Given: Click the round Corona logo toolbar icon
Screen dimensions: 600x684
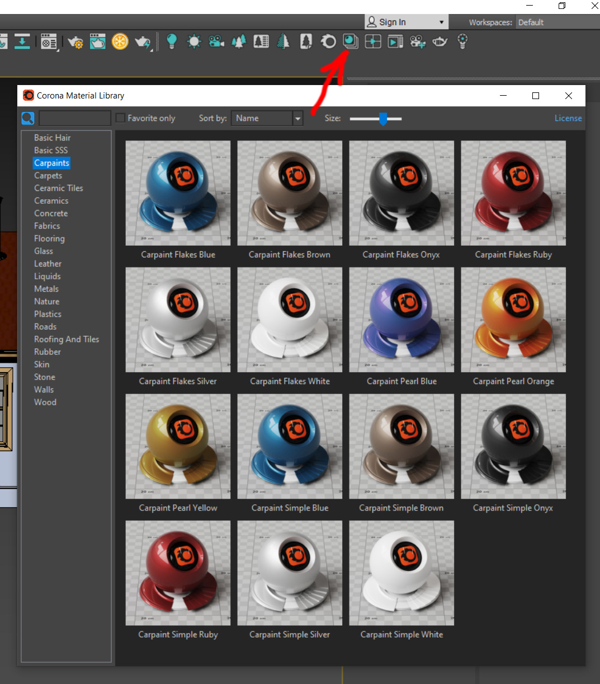Looking at the screenshot, I should point(328,41).
